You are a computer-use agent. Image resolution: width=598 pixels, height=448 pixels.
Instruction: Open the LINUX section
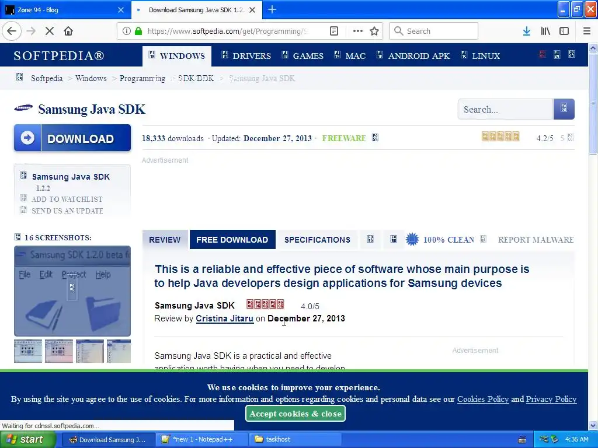(x=481, y=56)
